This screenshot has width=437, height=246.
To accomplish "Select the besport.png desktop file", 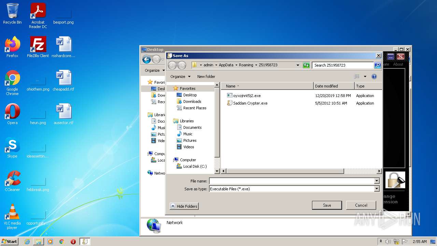I will point(64,16).
